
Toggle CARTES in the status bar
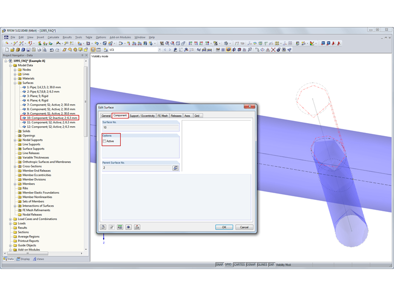[x=239, y=264]
